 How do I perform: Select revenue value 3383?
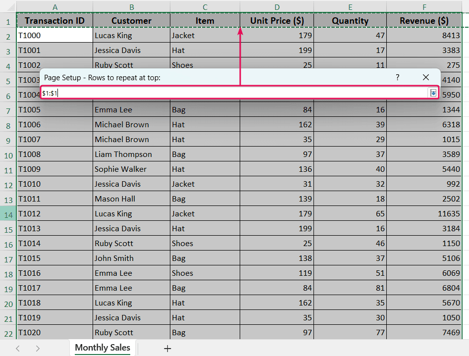[x=424, y=51]
